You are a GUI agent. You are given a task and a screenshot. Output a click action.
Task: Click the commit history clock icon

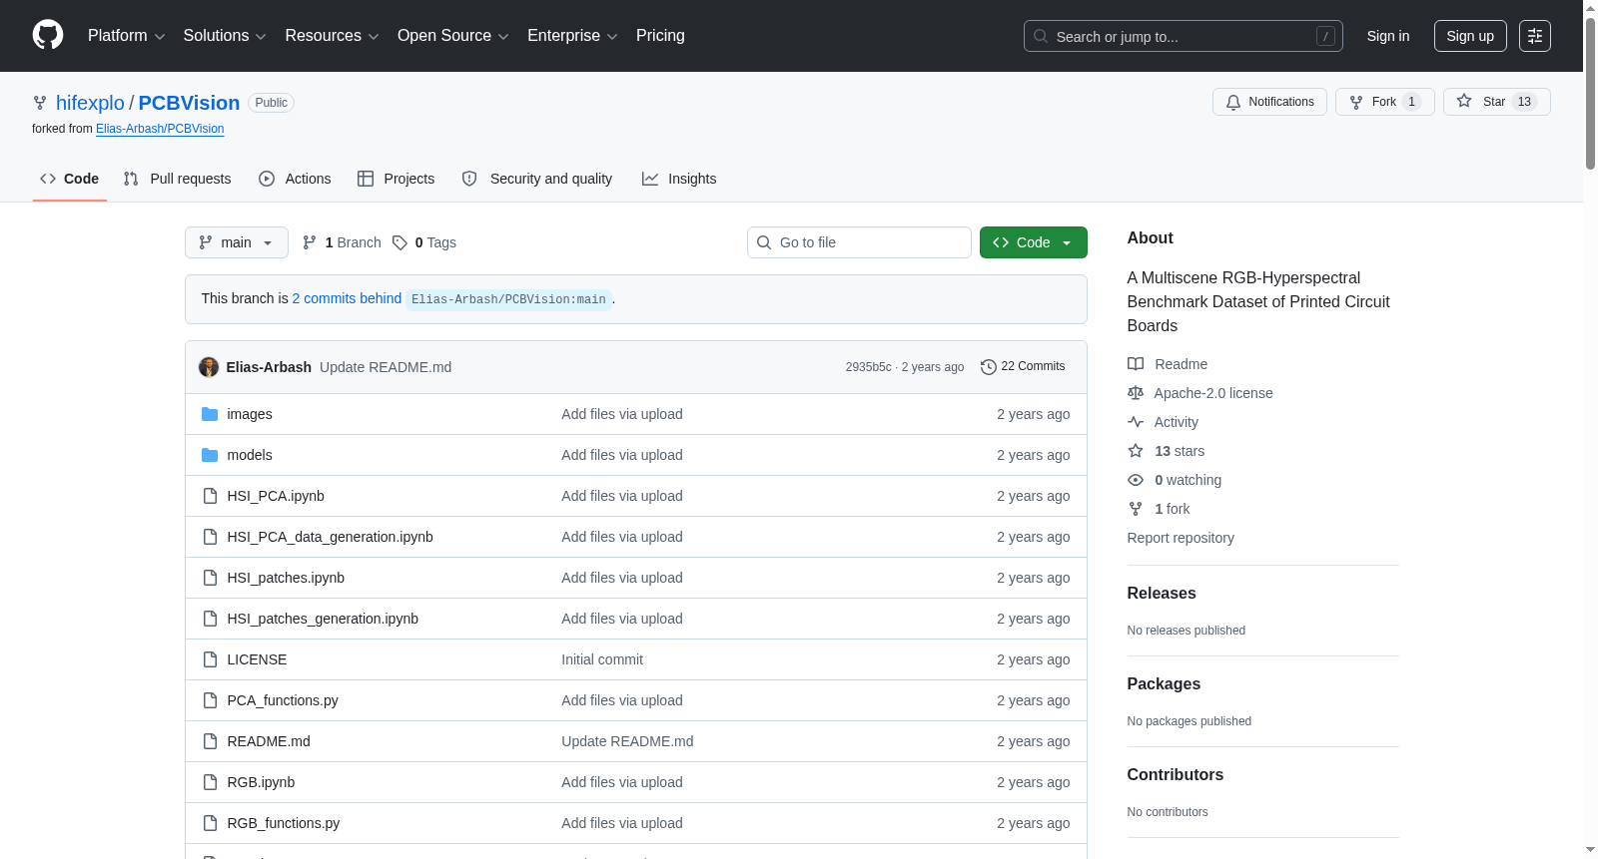[x=989, y=367]
